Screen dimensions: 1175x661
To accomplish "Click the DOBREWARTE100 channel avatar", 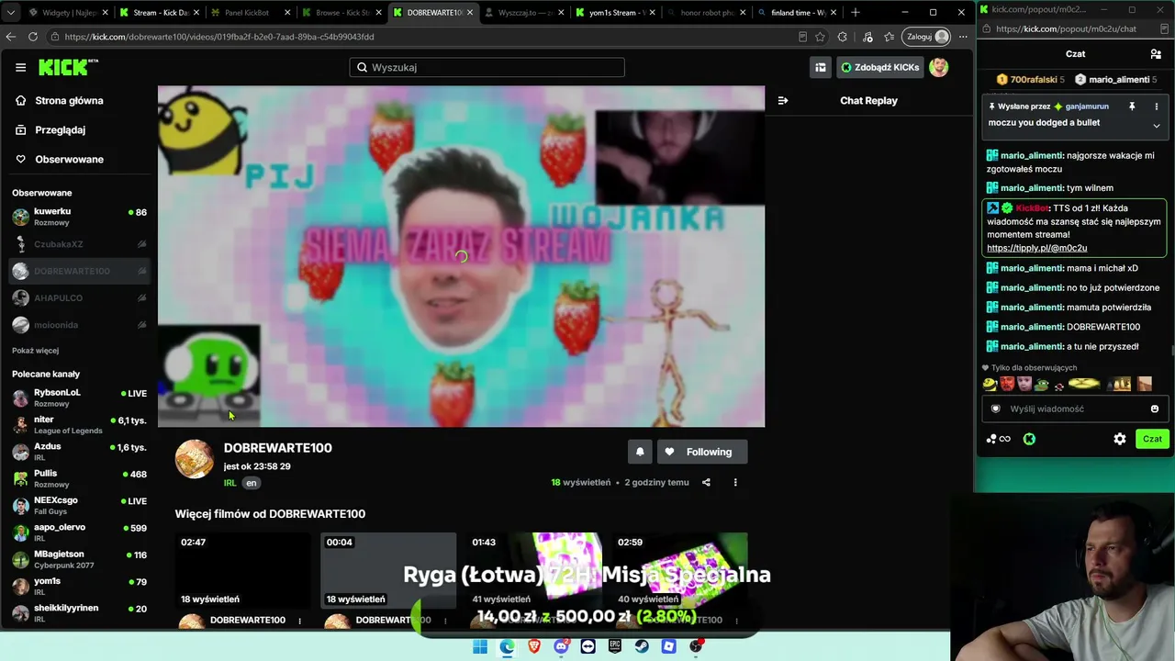I will pos(195,459).
